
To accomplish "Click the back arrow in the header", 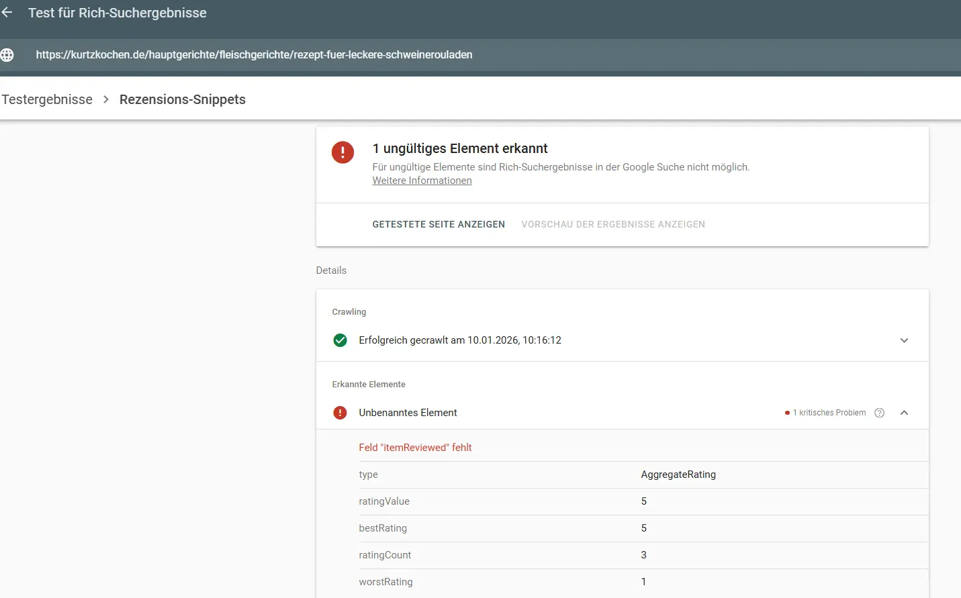I will coord(7,13).
